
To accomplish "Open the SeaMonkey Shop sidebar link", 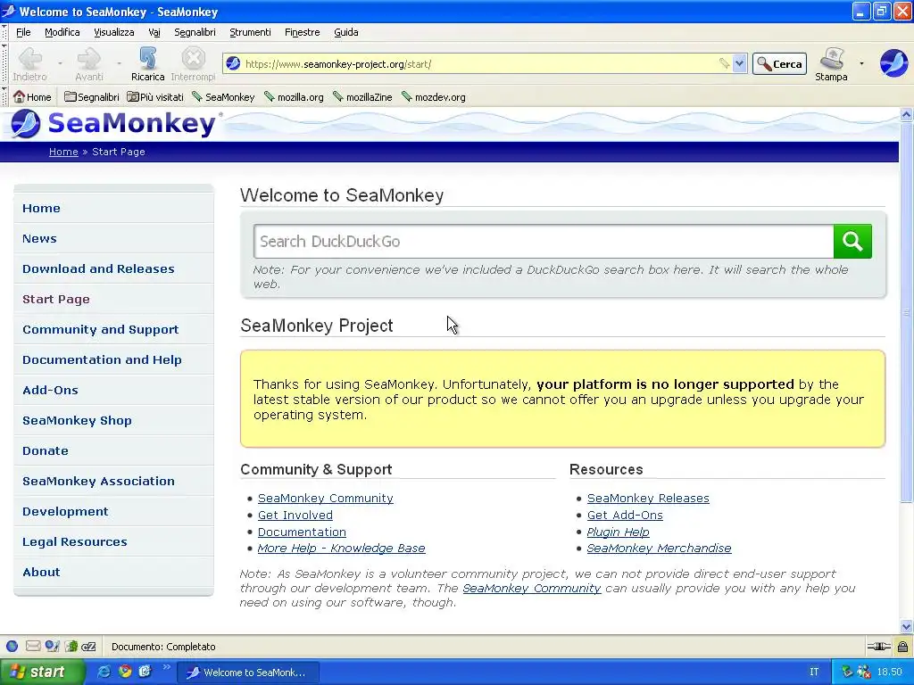I will 77,420.
